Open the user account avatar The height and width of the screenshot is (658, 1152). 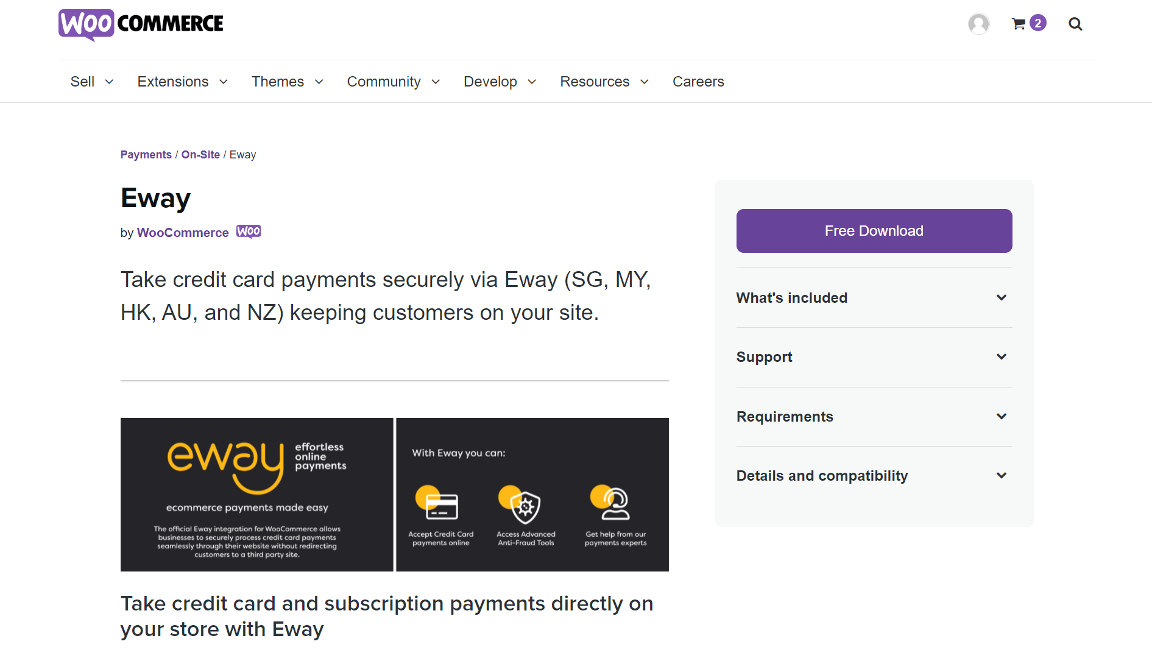point(978,24)
